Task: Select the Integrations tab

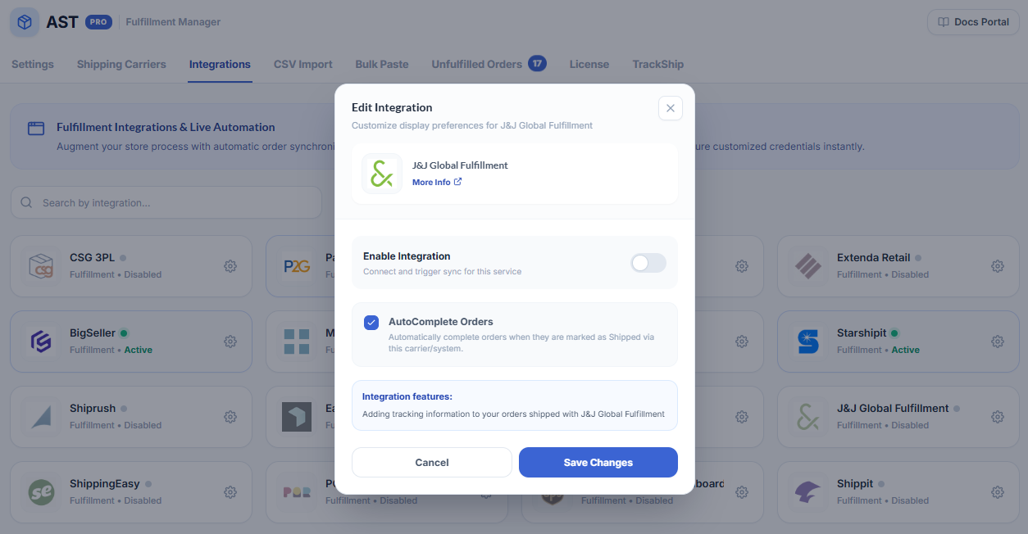Action: tap(220, 64)
